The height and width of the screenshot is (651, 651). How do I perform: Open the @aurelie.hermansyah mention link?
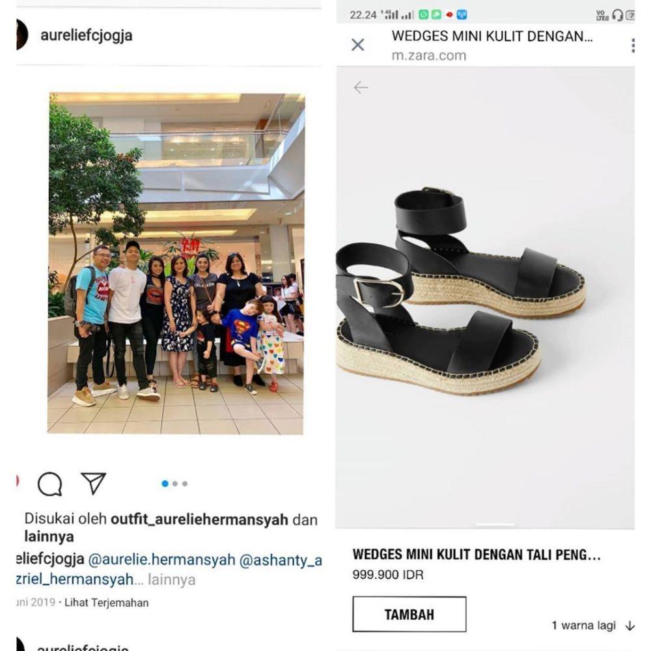click(161, 560)
